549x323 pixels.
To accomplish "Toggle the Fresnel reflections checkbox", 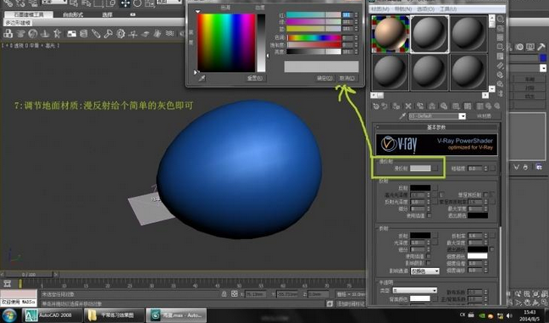I will (x=486, y=194).
